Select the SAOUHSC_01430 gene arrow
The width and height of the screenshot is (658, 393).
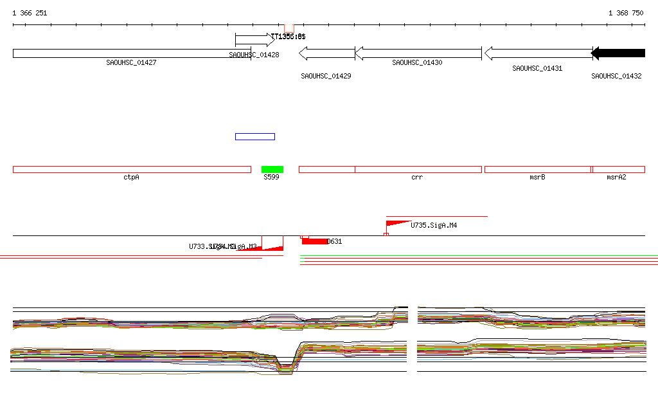point(418,53)
